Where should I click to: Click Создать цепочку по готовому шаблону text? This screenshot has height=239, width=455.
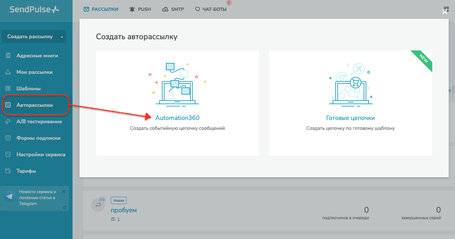pos(350,128)
